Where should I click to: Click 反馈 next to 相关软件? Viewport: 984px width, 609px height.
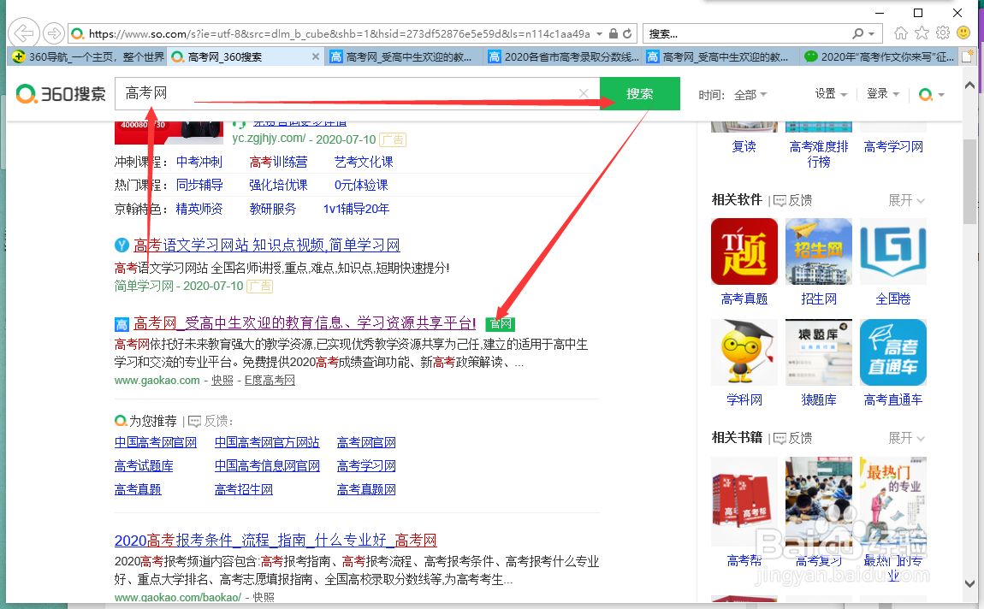click(793, 200)
